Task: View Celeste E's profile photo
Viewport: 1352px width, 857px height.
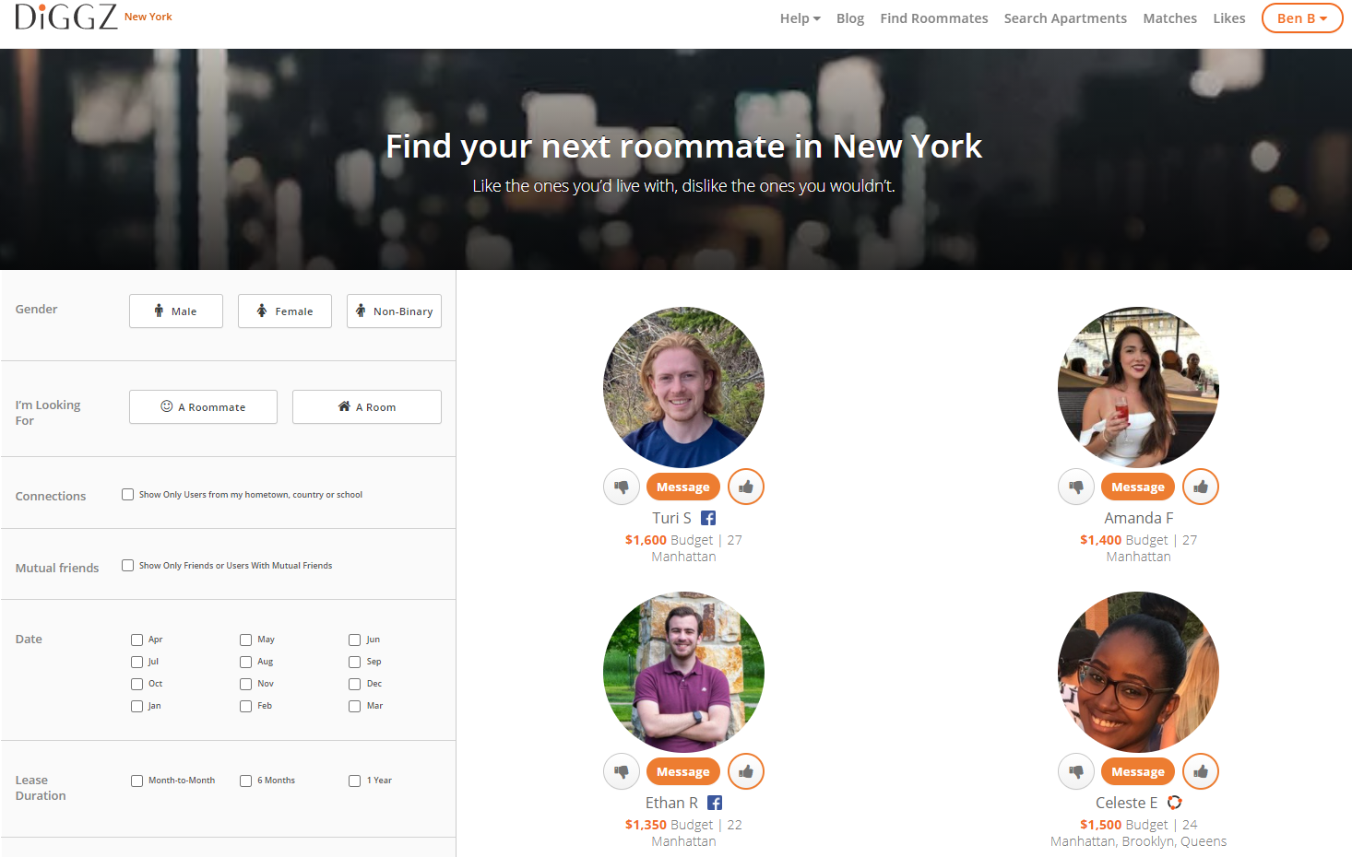Action: tap(1138, 672)
